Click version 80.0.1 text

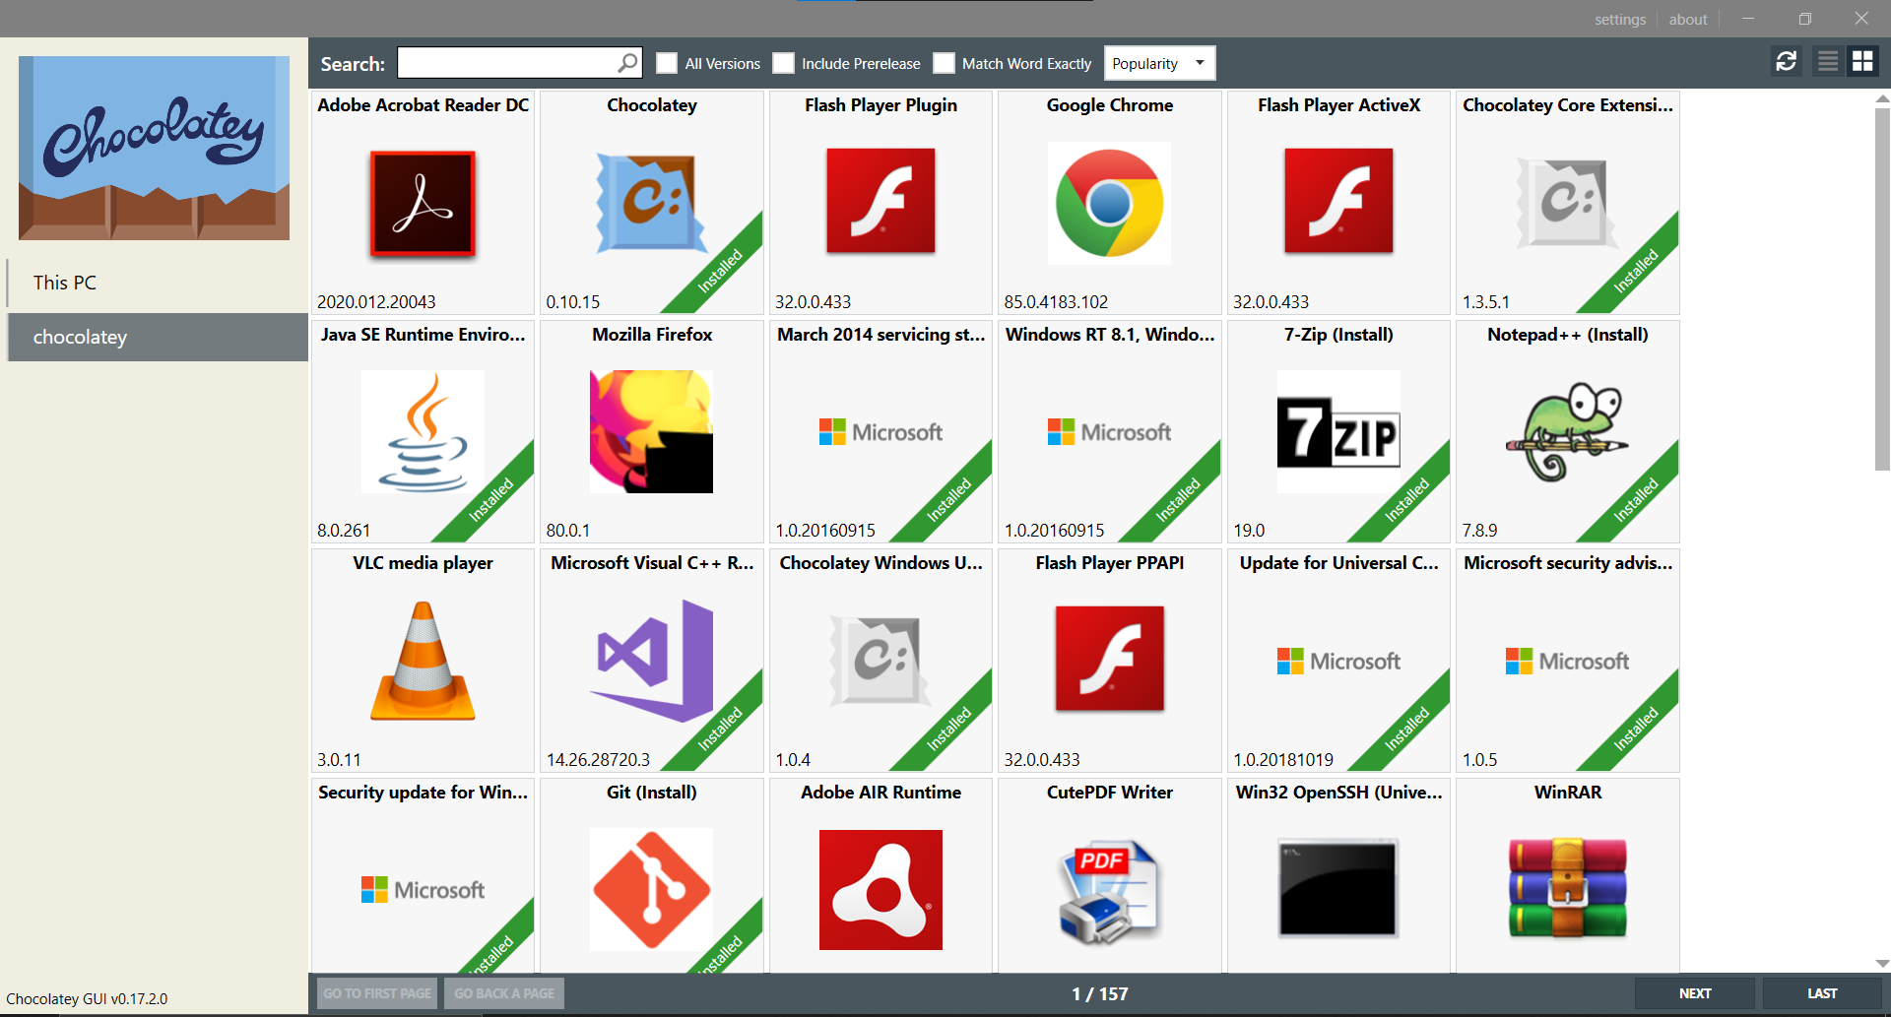568,531
